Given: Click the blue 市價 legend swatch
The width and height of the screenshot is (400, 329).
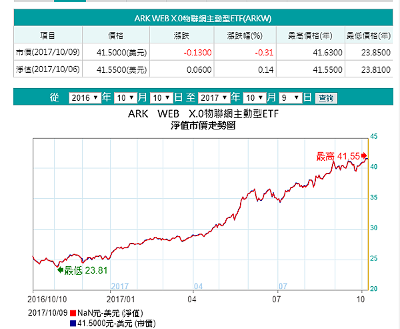Looking at the screenshot, I should click(x=73, y=324).
